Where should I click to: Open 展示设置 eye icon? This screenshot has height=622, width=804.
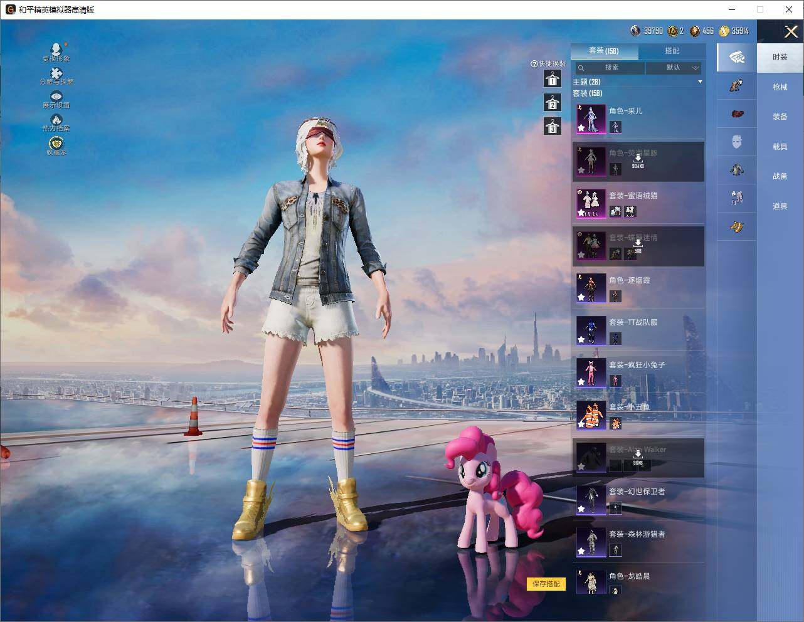pyautogui.click(x=56, y=96)
